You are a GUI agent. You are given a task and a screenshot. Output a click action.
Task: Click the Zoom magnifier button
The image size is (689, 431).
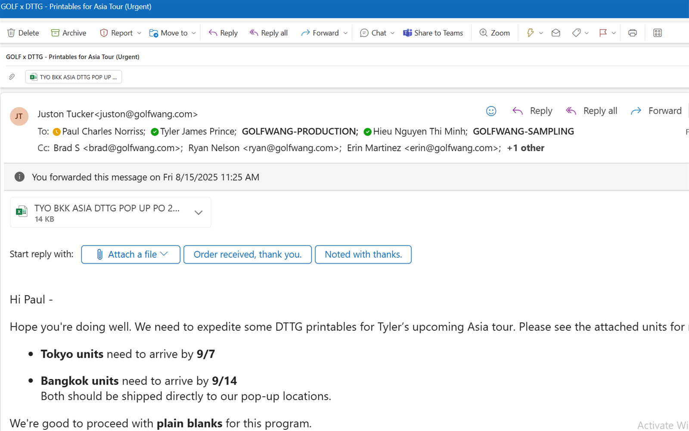(x=494, y=33)
